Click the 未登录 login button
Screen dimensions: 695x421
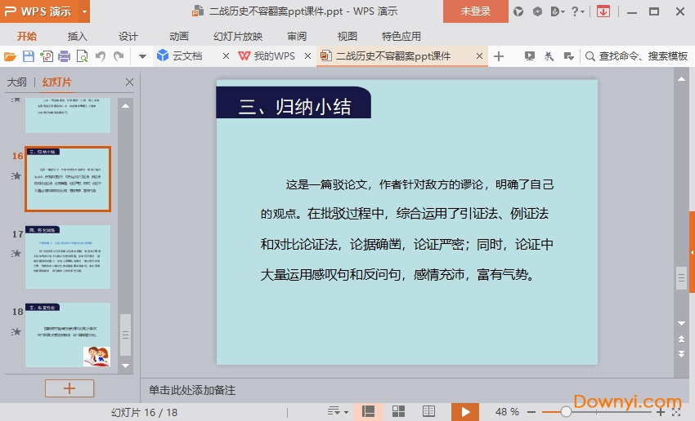[x=475, y=11]
